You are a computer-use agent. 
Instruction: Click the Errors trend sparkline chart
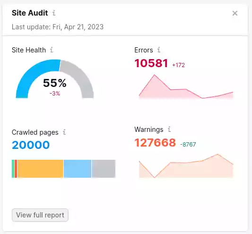[x=186, y=87]
